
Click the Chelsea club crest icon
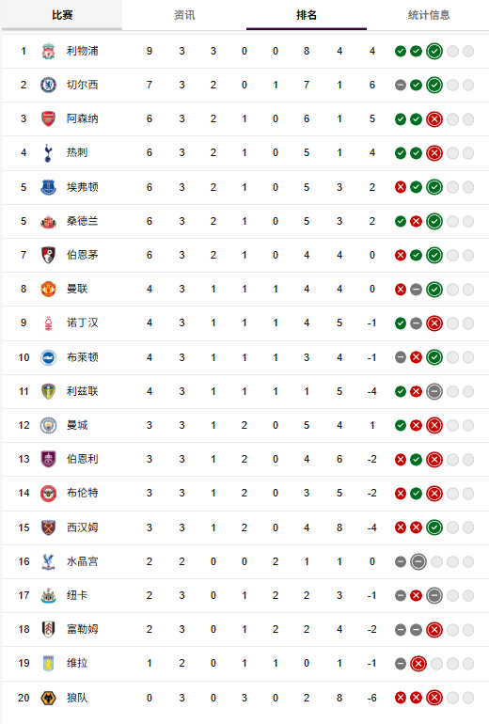tap(48, 85)
